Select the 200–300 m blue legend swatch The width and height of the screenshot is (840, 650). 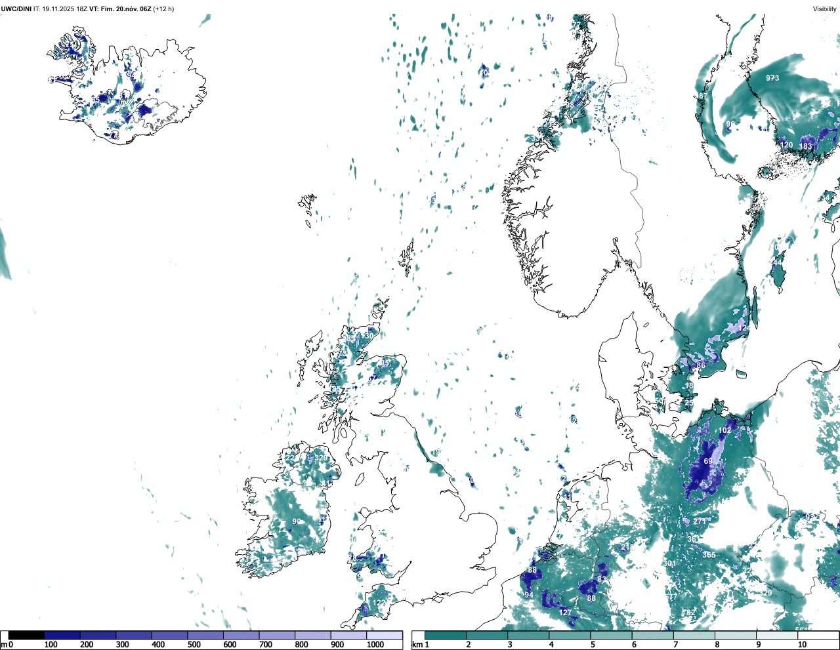pos(98,635)
